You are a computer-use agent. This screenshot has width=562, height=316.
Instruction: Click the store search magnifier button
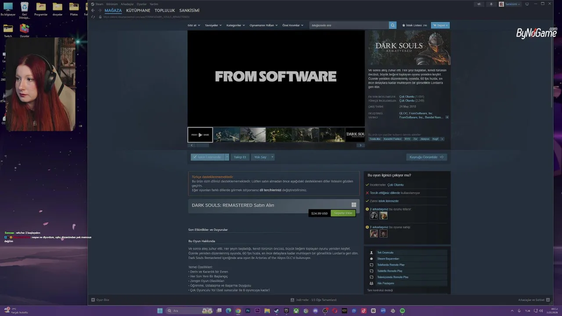tap(393, 25)
